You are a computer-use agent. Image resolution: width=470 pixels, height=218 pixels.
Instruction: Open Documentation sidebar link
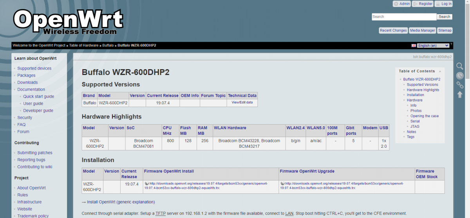pos(31,89)
